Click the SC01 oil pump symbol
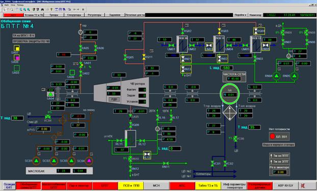The image size is (317, 191). pos(36,161)
